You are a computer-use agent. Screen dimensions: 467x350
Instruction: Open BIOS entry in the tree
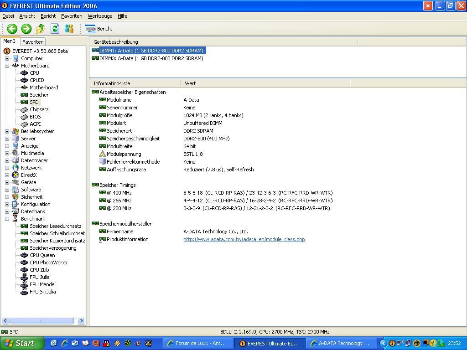(35, 117)
